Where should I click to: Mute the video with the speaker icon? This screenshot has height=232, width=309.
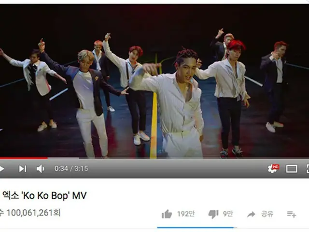(40, 169)
